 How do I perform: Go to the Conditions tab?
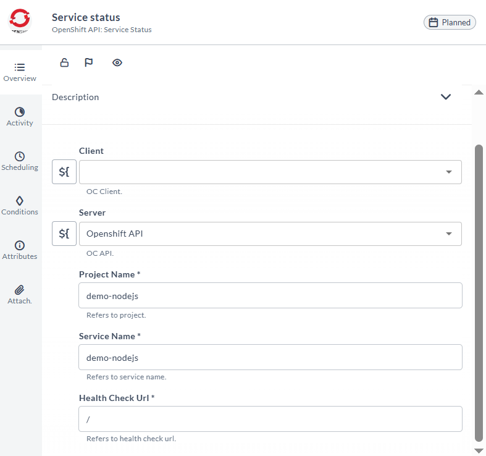click(x=20, y=206)
